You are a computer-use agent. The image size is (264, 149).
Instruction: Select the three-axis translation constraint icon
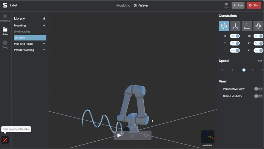[235, 26]
